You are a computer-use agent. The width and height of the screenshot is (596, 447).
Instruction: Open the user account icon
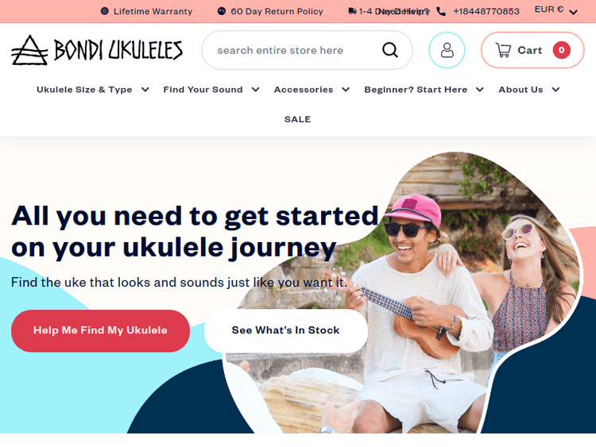point(447,50)
